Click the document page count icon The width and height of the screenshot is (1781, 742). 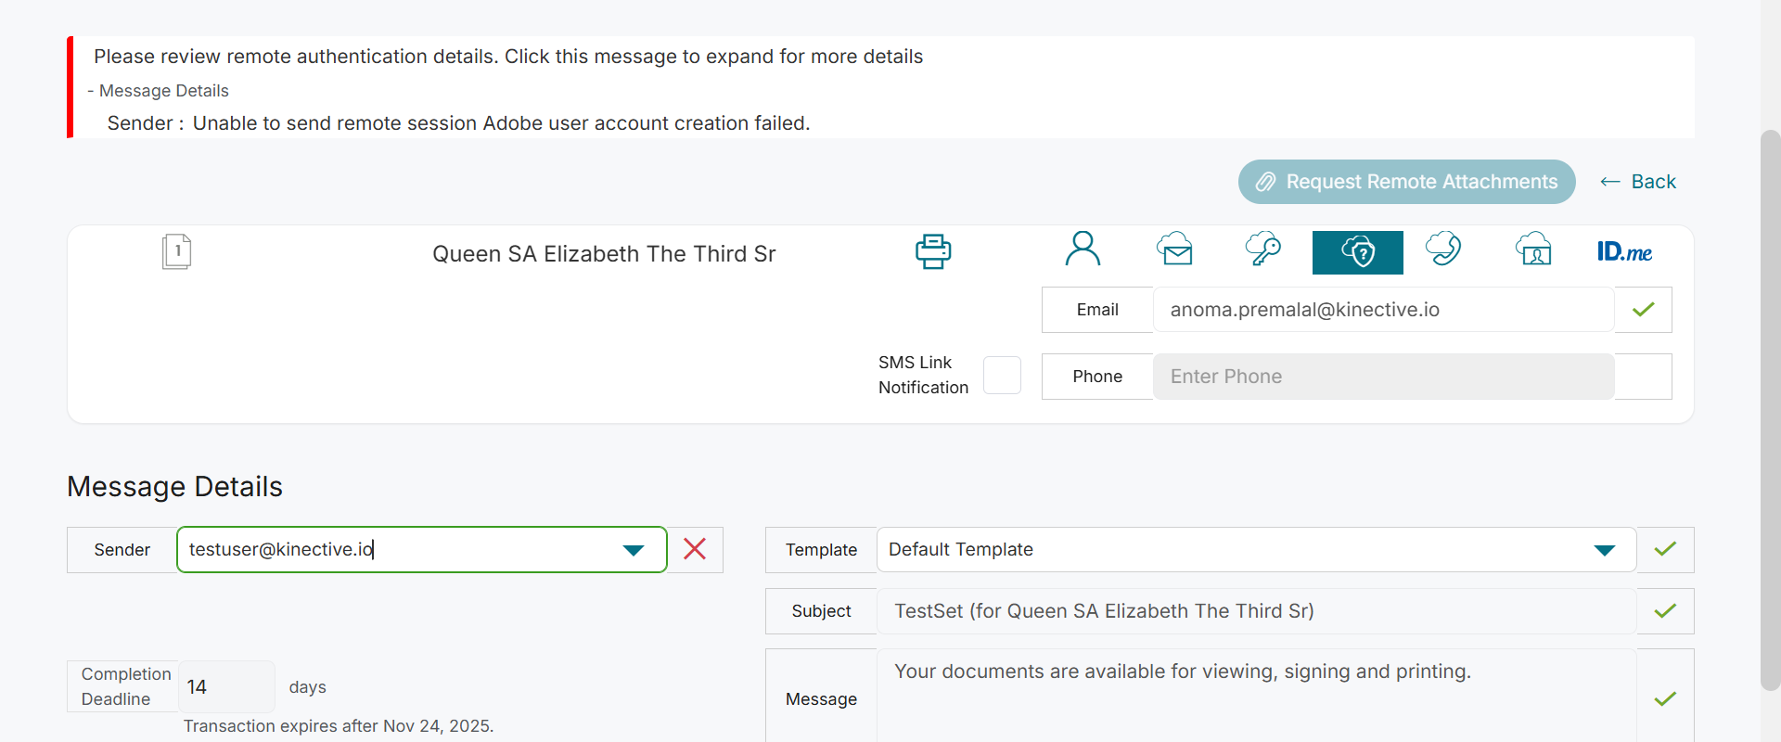(176, 251)
